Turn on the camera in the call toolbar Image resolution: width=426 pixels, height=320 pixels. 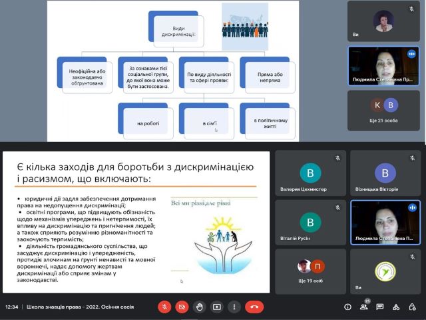tap(182, 307)
